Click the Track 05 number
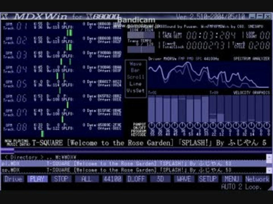 click(x=22, y=84)
